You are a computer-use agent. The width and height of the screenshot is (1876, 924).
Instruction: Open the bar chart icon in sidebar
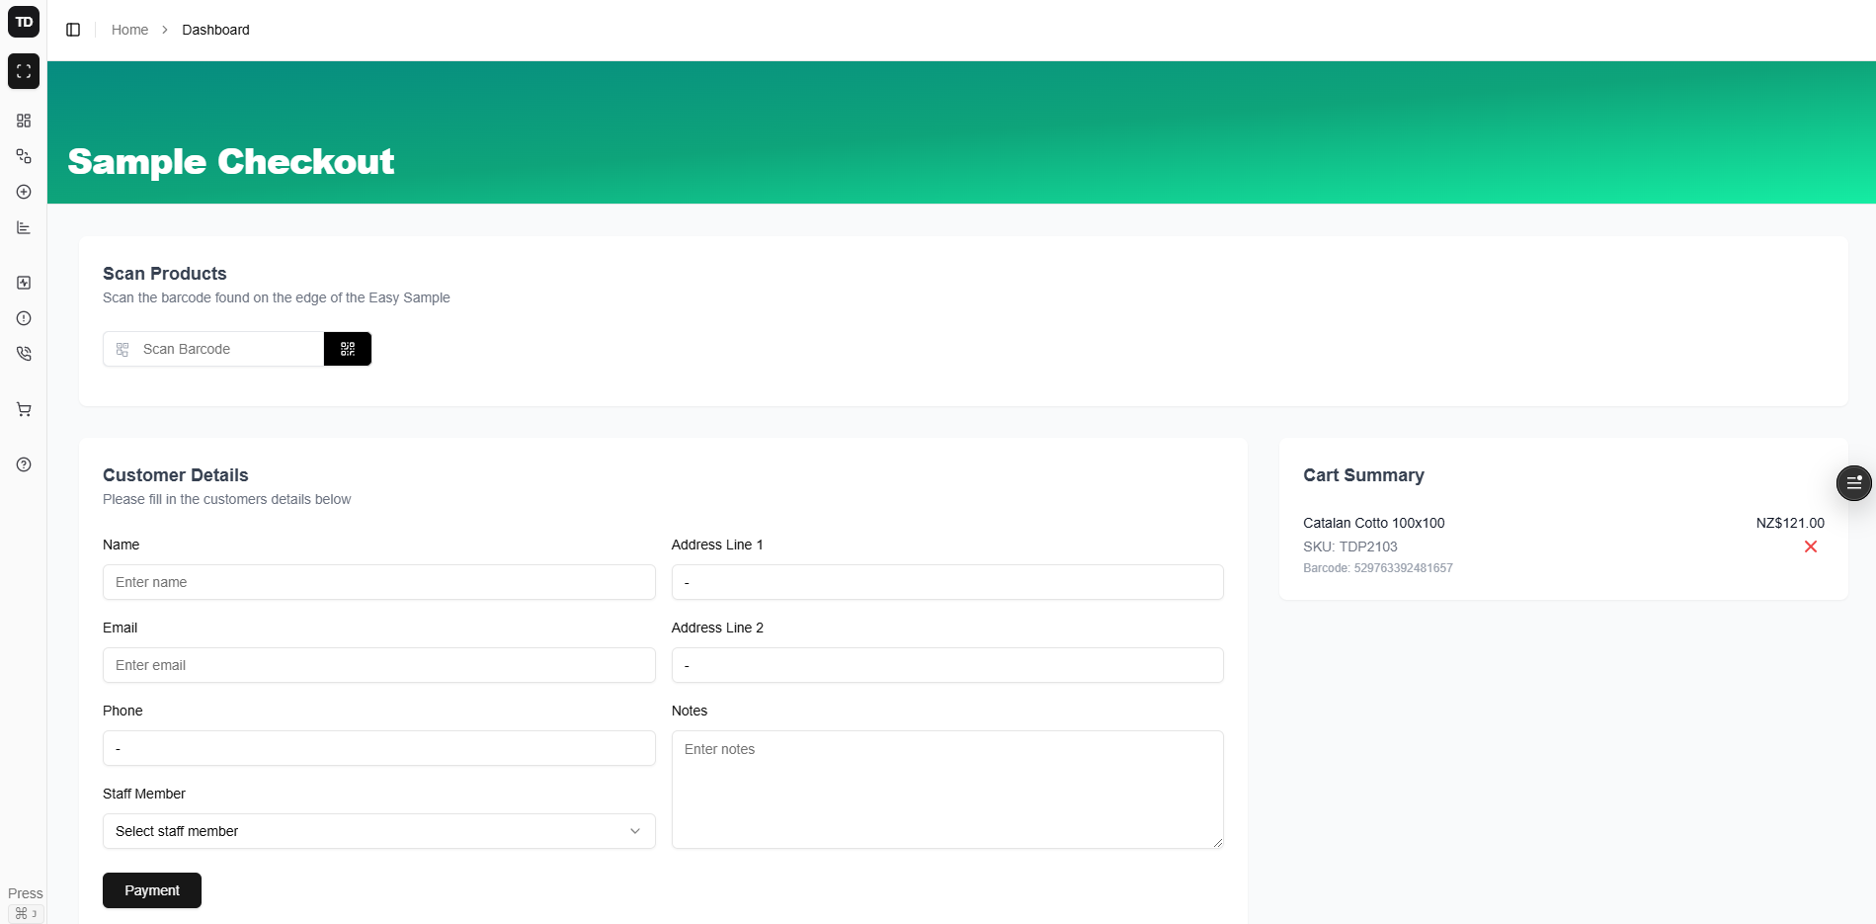(24, 227)
